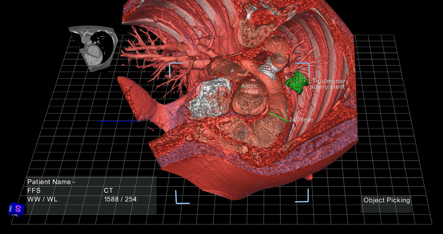Click the wireframe crop-box widget near the valve
Image resolution: width=443 pixels, height=234 pixels.
(x=241, y=134)
